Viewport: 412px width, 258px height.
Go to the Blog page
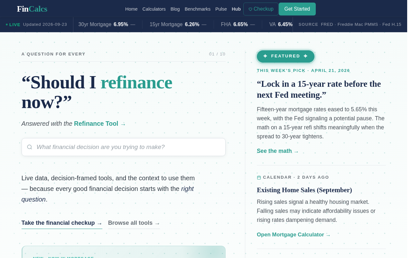(175, 9)
